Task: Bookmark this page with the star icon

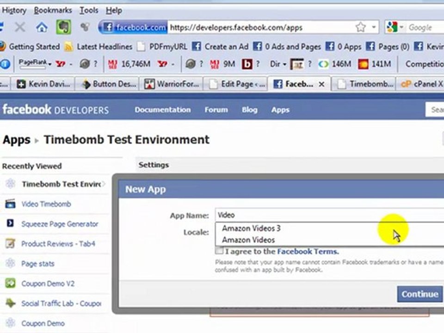Action: pyautogui.click(x=360, y=27)
